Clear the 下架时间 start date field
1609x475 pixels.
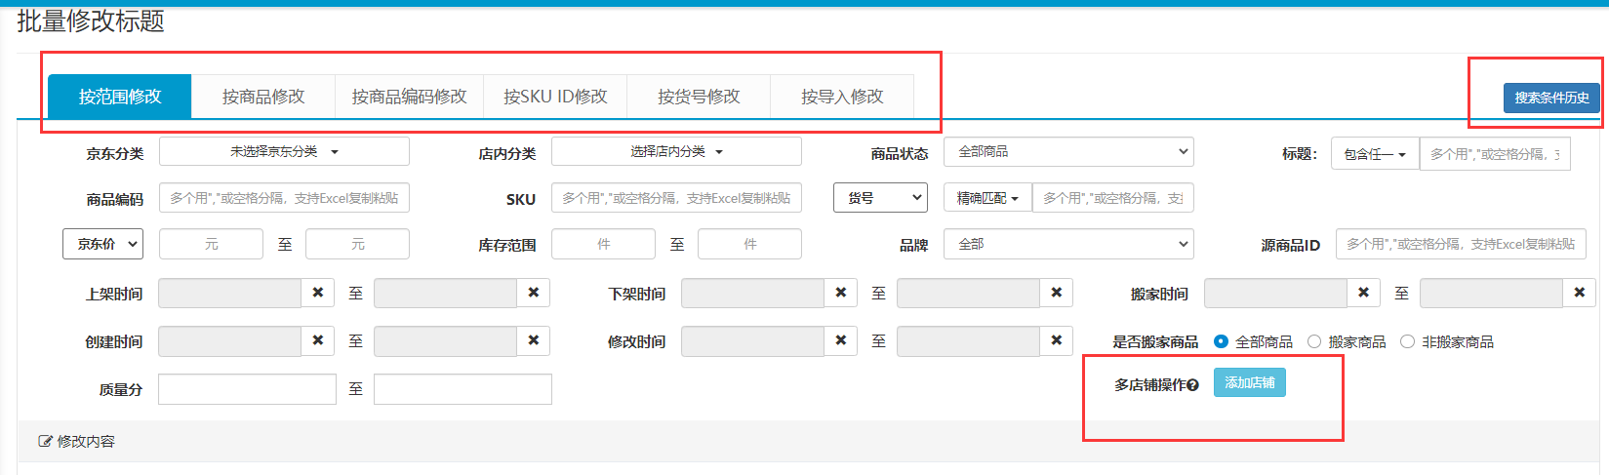coord(841,293)
